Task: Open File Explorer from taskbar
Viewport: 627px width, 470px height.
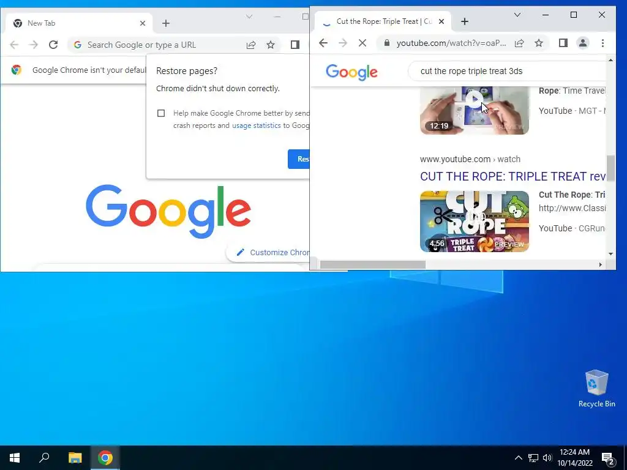Action: pos(75,458)
